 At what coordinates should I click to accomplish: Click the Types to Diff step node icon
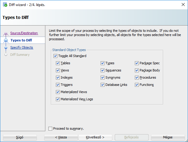point(6,41)
